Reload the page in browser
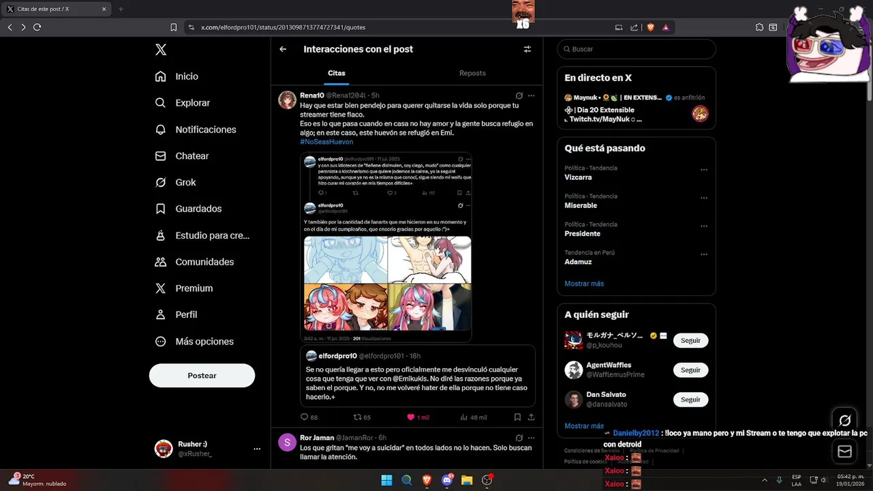The width and height of the screenshot is (873, 491). pyautogui.click(x=37, y=27)
